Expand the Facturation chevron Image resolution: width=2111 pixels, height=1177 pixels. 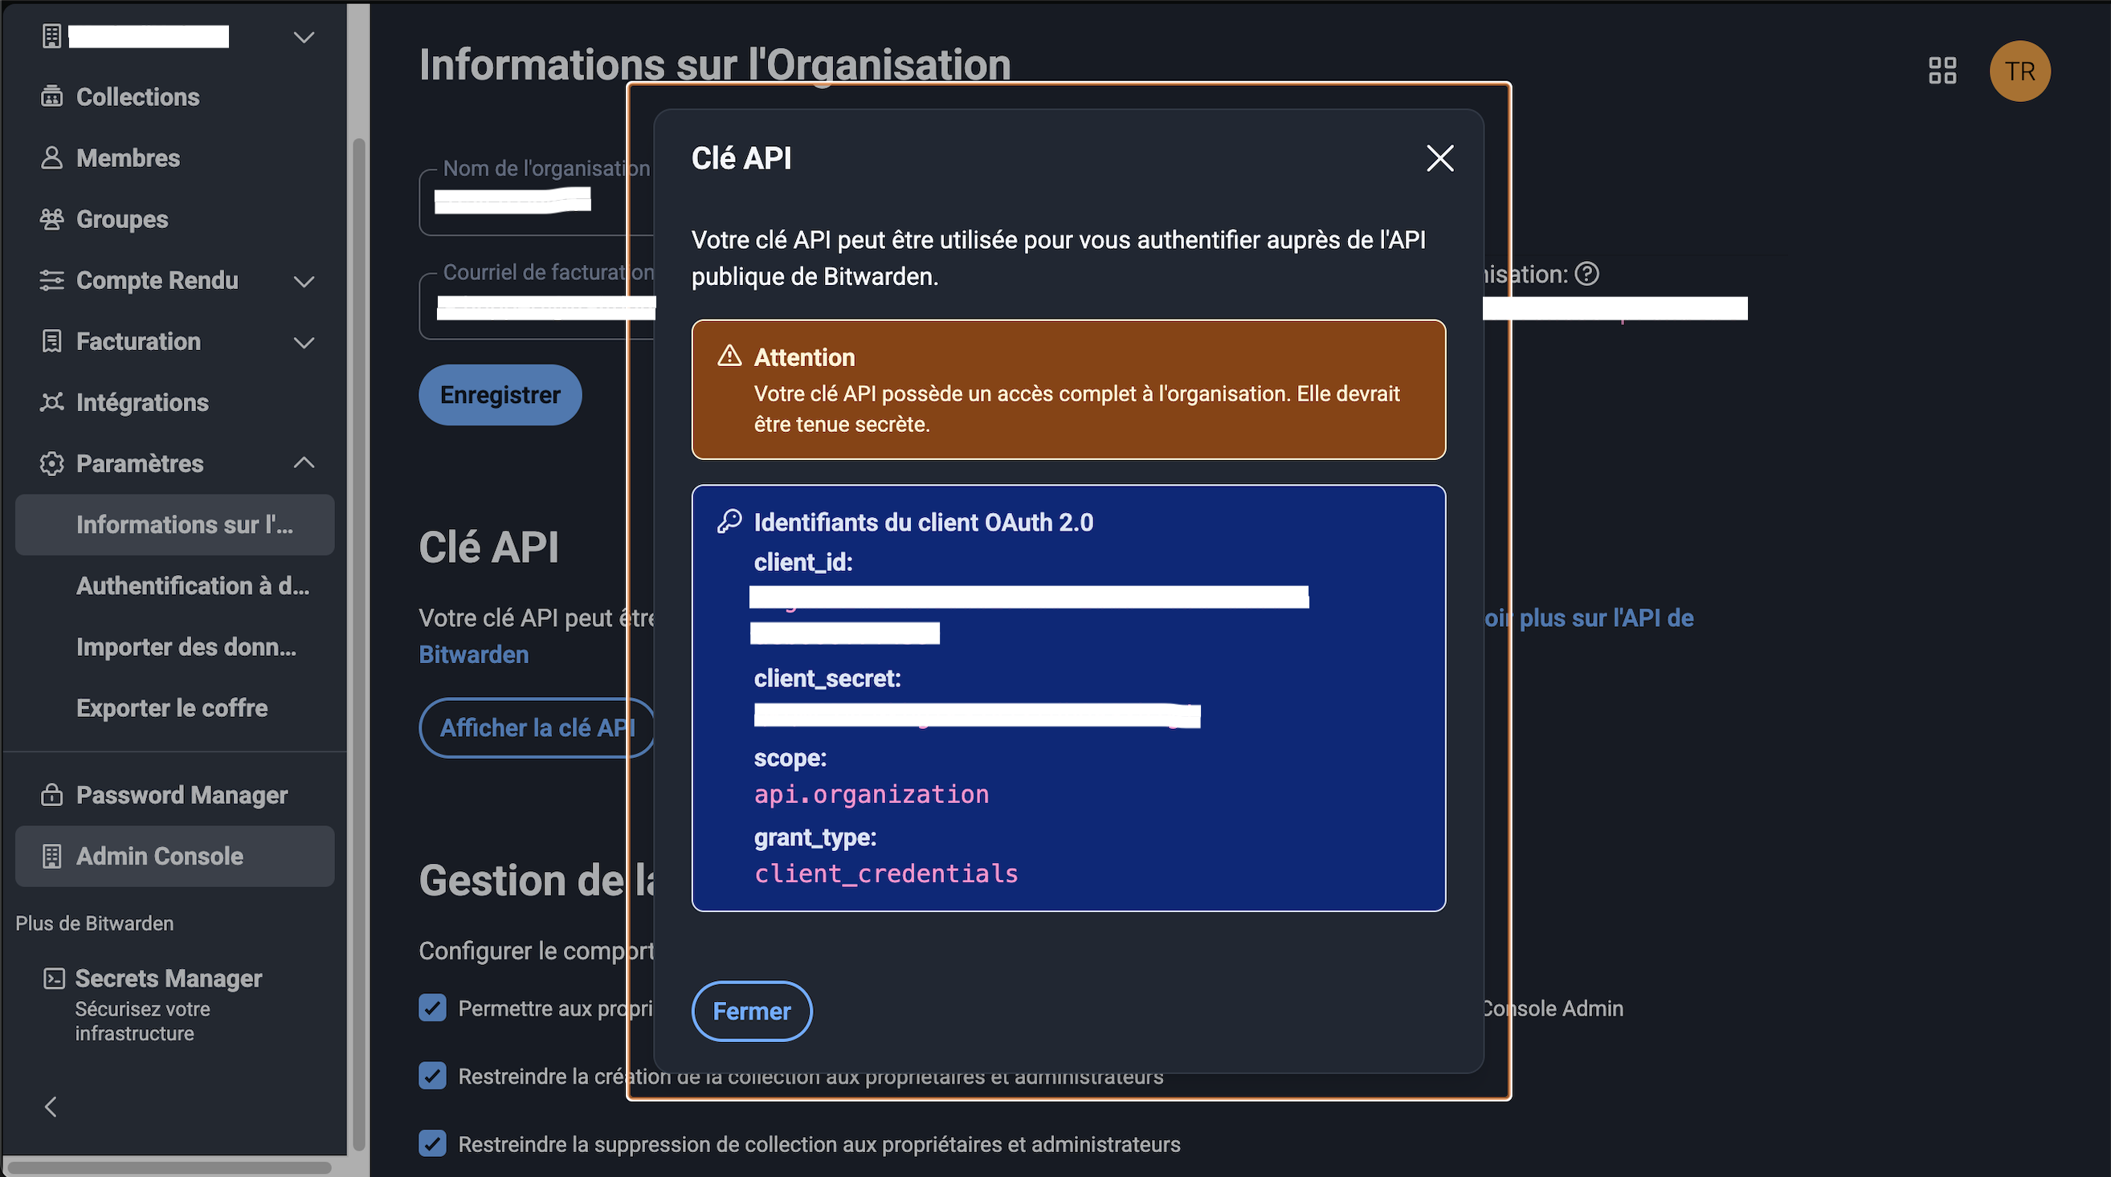(304, 342)
